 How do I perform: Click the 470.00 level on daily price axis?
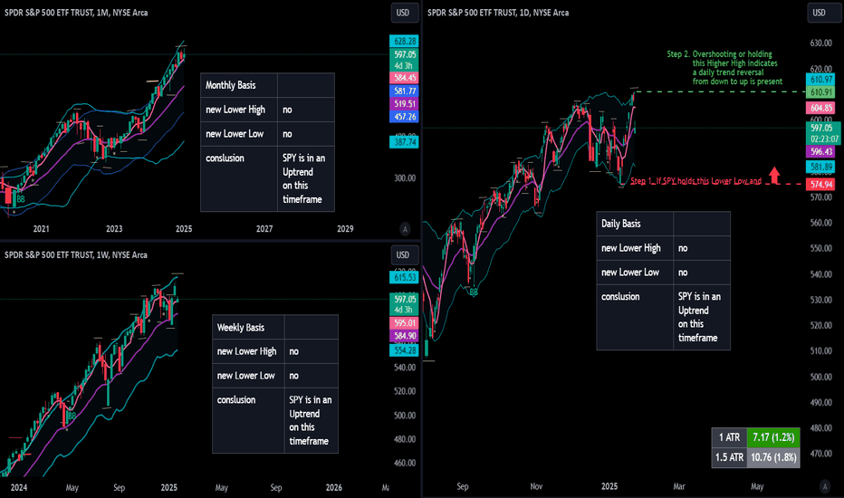820,454
